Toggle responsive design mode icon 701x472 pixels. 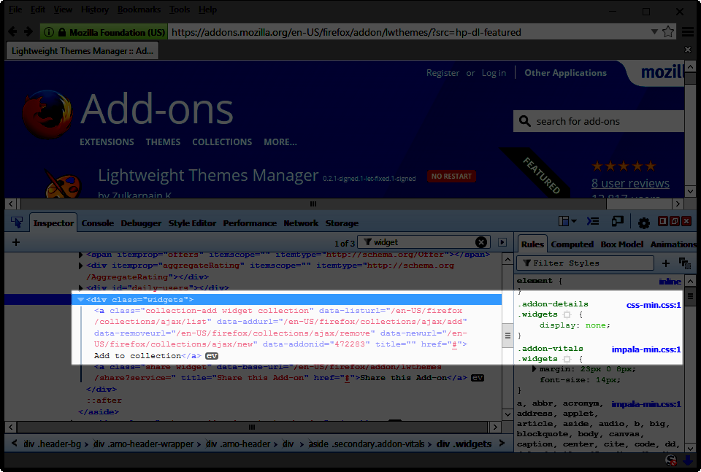pos(618,221)
